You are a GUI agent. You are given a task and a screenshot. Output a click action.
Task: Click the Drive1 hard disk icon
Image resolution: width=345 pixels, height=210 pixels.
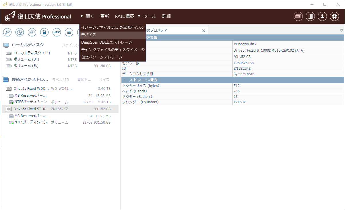(x=9, y=89)
